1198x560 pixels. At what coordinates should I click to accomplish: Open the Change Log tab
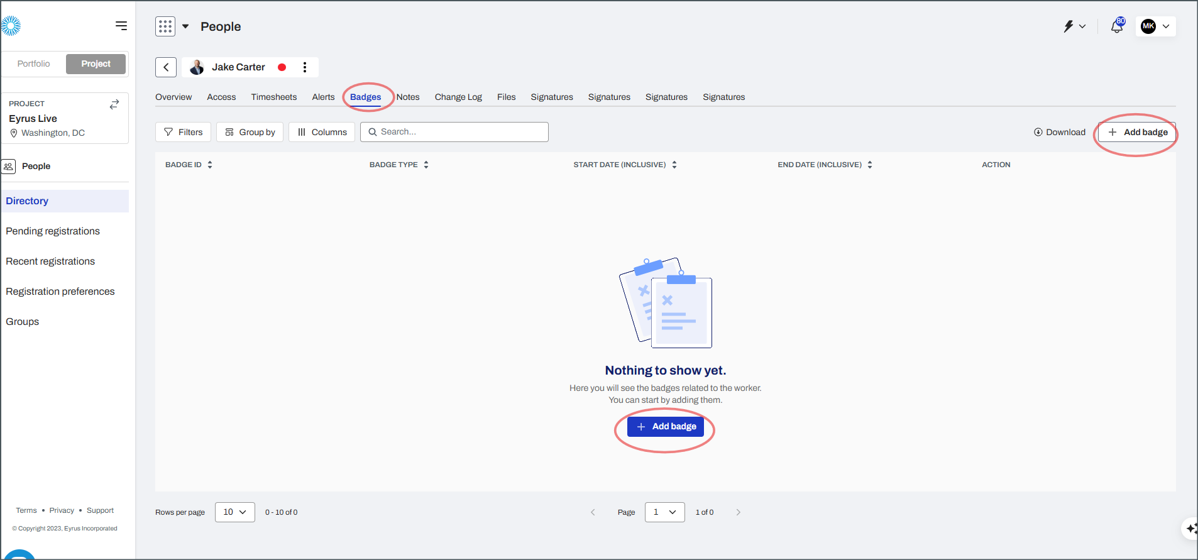[458, 97]
